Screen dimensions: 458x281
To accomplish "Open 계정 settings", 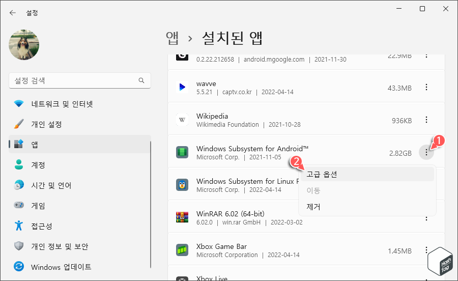I will pyautogui.click(x=80, y=165).
